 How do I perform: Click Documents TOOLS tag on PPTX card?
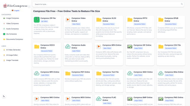coord(140,24)
